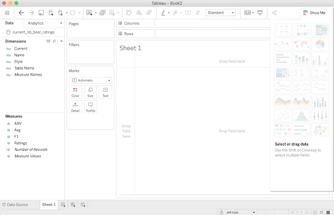Viewport: 334px width, 215px height.
Task: Click the Show/Hide Cards icon
Action: pyautogui.click(x=247, y=13)
